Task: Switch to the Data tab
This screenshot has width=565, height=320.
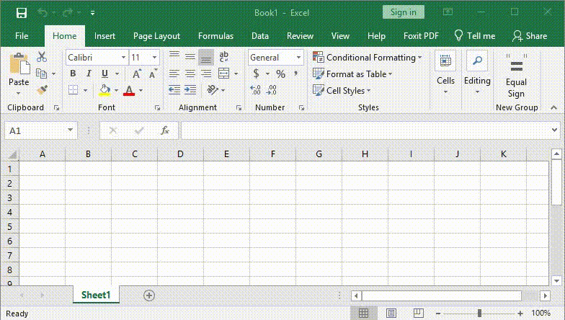Action: point(260,36)
